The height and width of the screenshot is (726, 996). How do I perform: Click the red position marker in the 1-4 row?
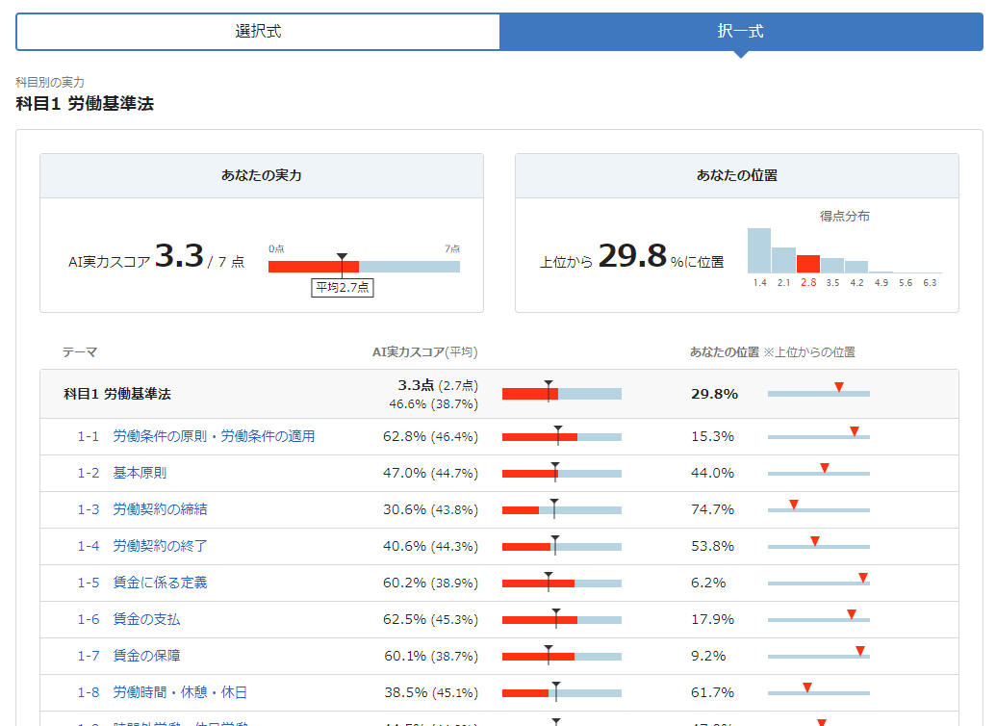[x=815, y=541]
